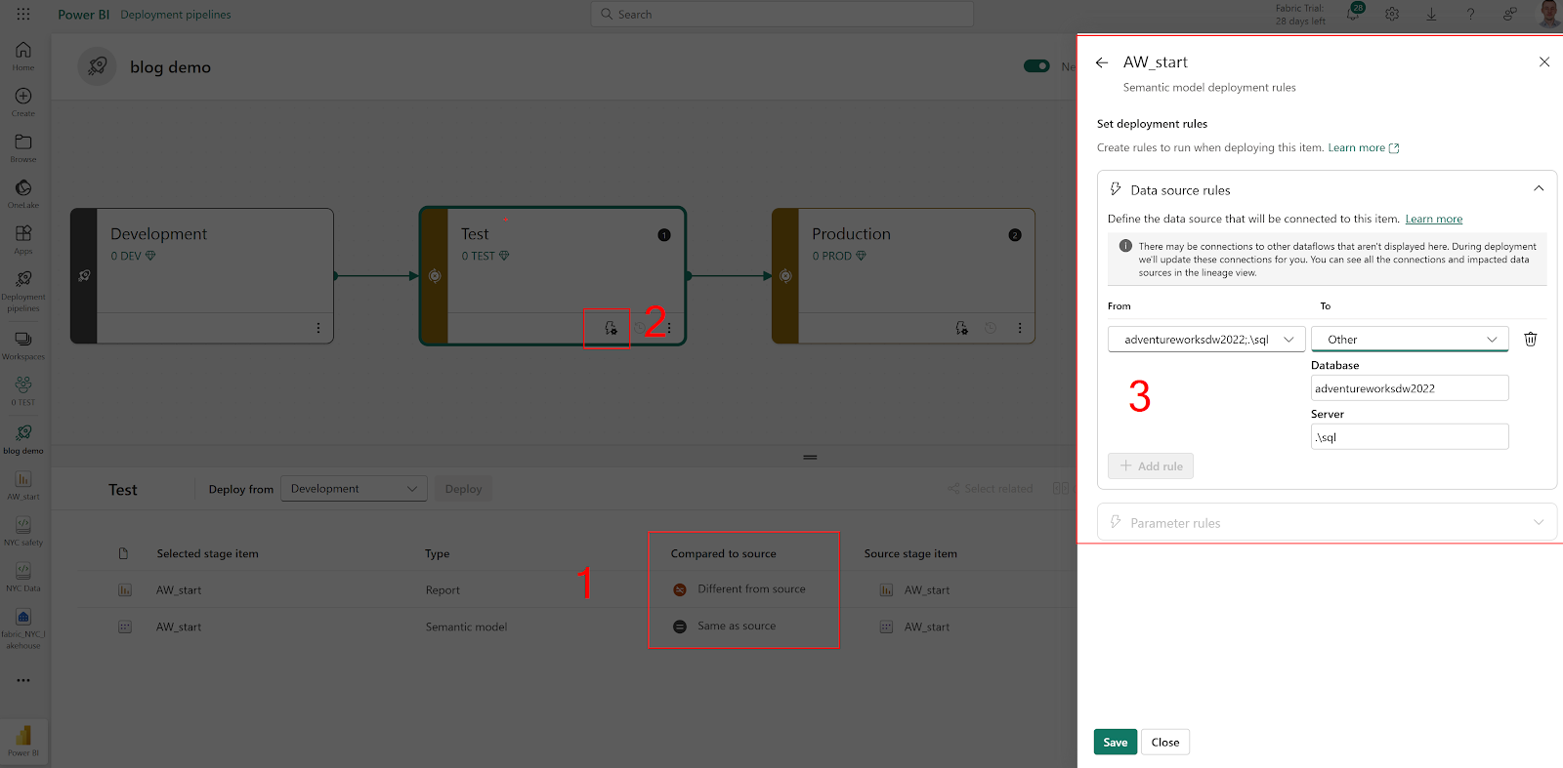The image size is (1563, 768).
Task: Open deployment rules icon on Production stage
Action: pyautogui.click(x=961, y=328)
